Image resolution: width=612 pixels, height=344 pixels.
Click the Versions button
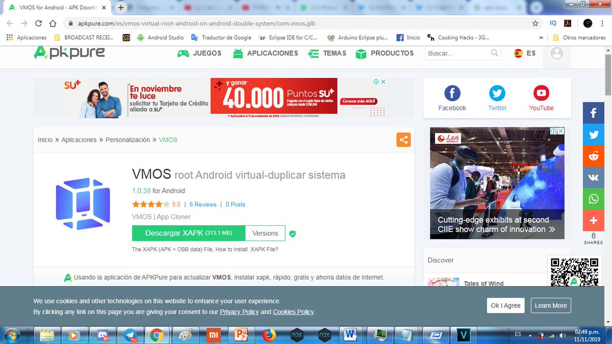265,233
